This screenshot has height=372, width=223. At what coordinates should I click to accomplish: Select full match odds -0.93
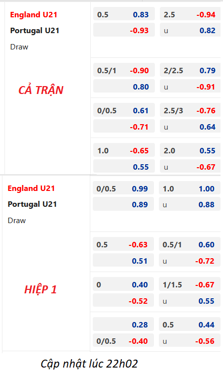tap(124, 30)
